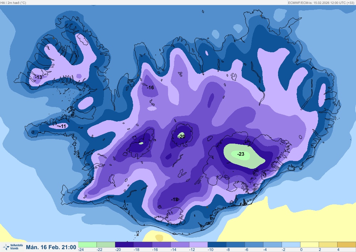356x252 pixels.
Task: Click the '-2' legend scale value
Action: point(284,250)
